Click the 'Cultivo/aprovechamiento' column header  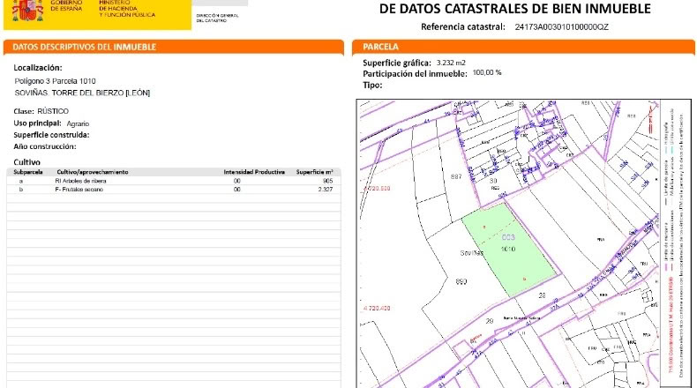tap(93, 172)
